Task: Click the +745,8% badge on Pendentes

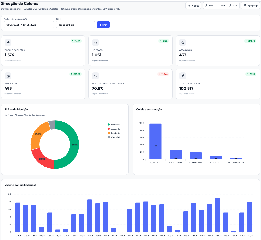Action: coord(76,74)
